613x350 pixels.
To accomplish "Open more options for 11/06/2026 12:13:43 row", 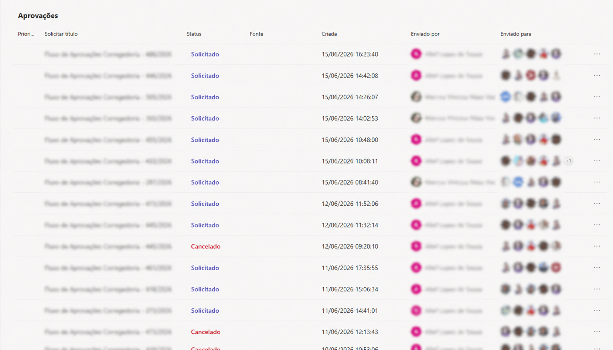I will 597,332.
